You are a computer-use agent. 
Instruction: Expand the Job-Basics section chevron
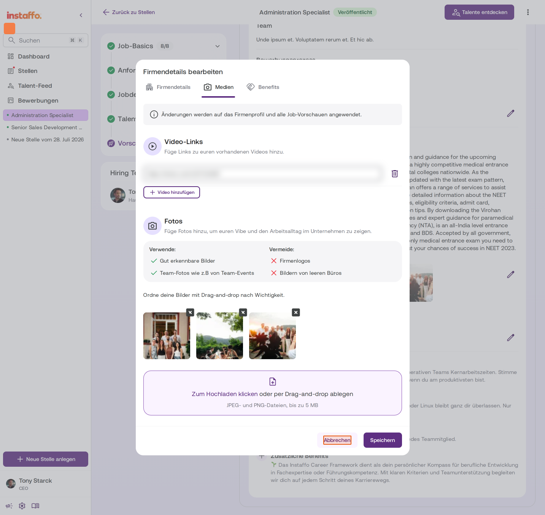tap(218, 46)
